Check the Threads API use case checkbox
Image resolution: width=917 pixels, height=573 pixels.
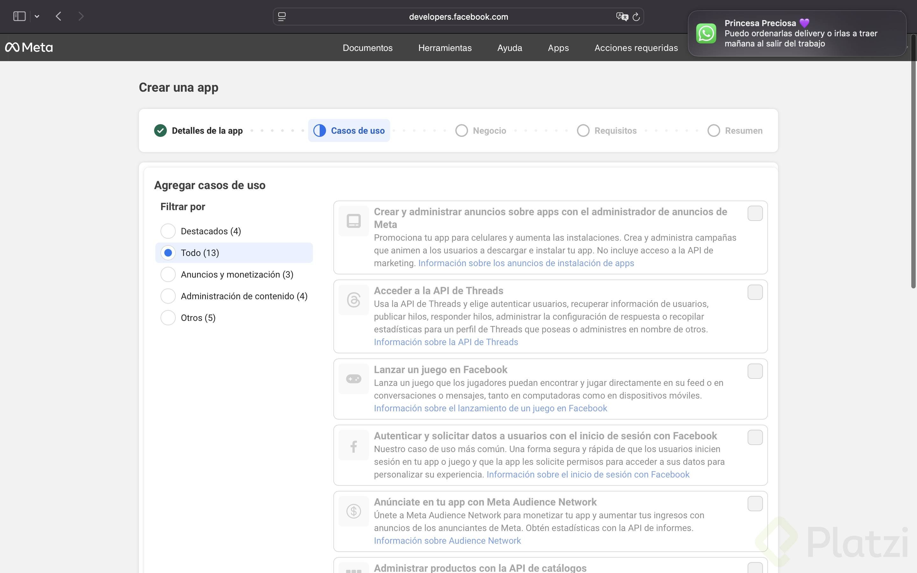click(755, 292)
